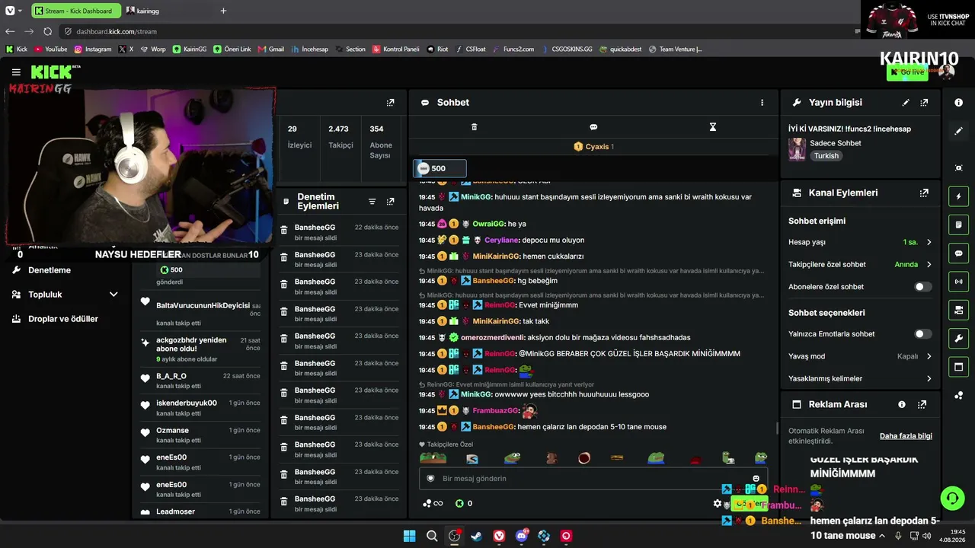The width and height of the screenshot is (975, 548).
Task: Open Takipçilere özel sohbet setting
Action: click(861, 265)
